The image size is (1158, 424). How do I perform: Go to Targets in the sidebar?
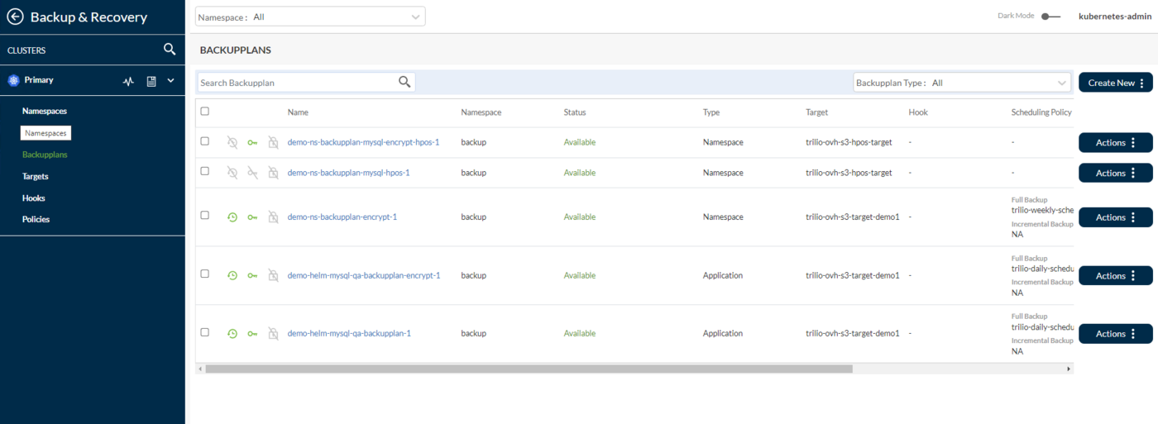(36, 176)
